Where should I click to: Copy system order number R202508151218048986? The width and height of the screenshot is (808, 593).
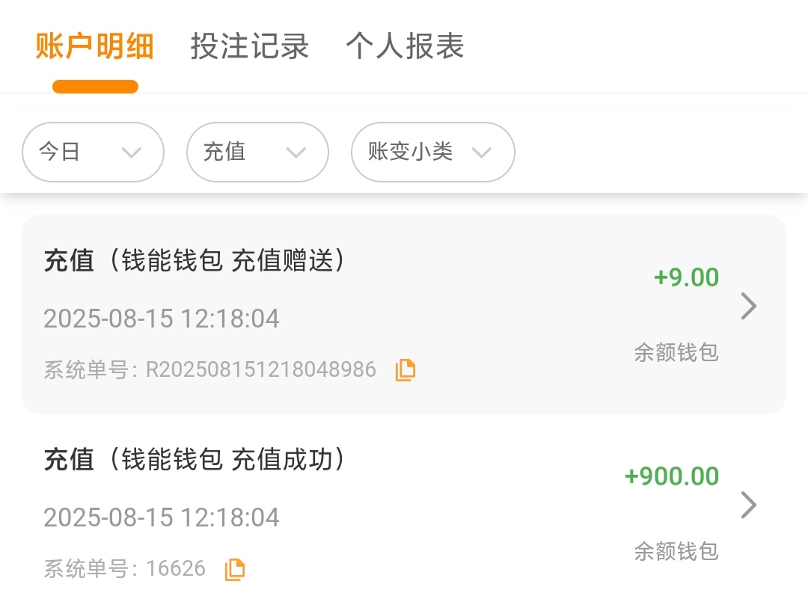(405, 369)
